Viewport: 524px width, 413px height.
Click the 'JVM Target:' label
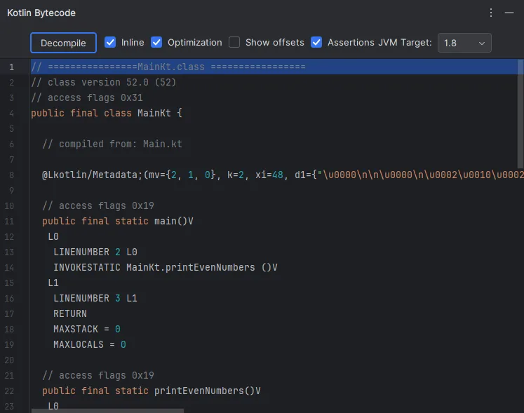[405, 43]
